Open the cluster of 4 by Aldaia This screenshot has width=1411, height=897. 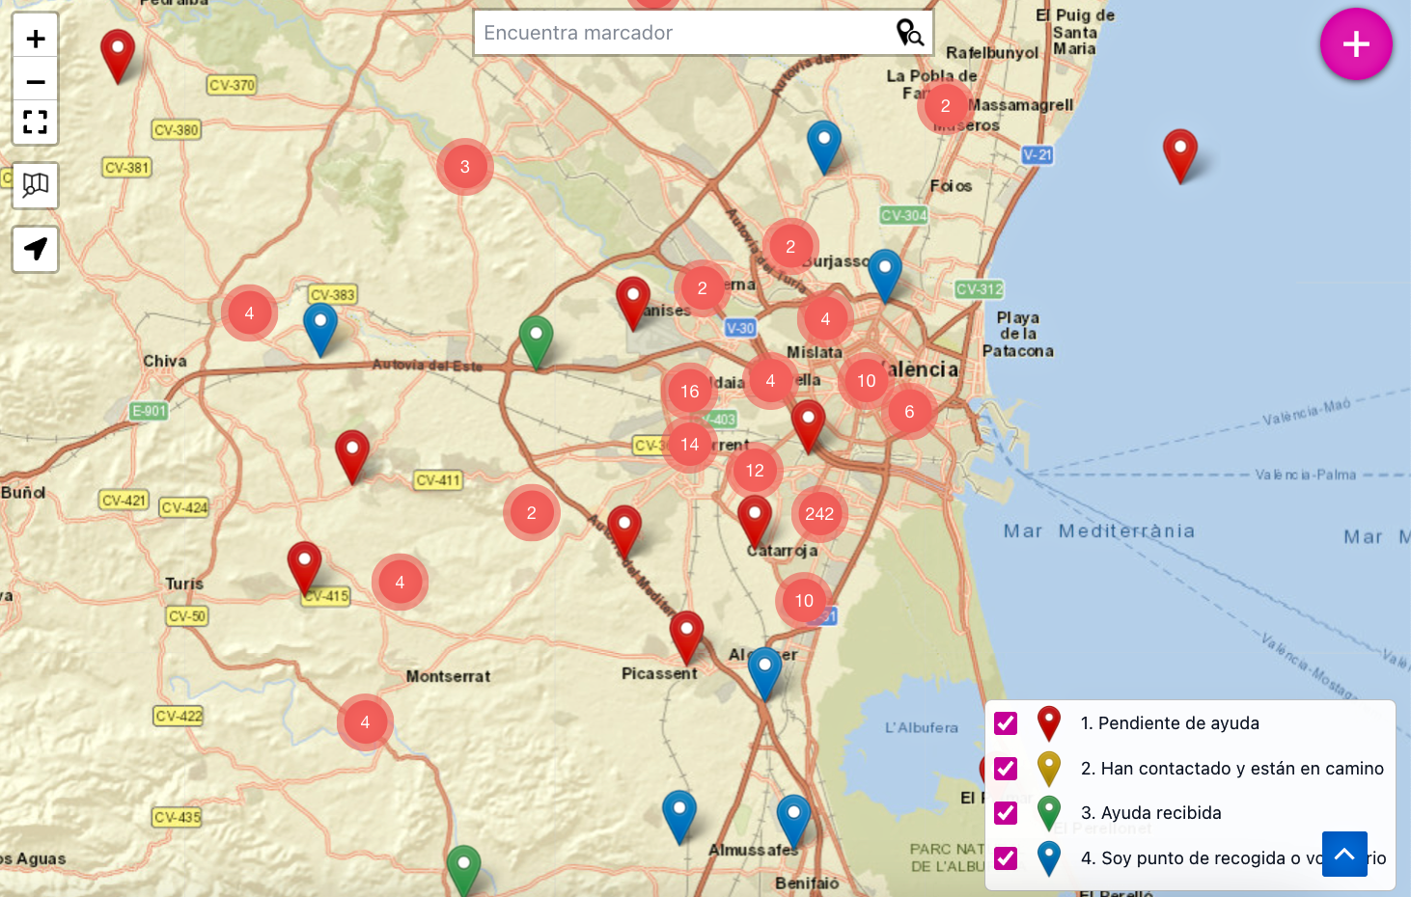click(x=770, y=381)
